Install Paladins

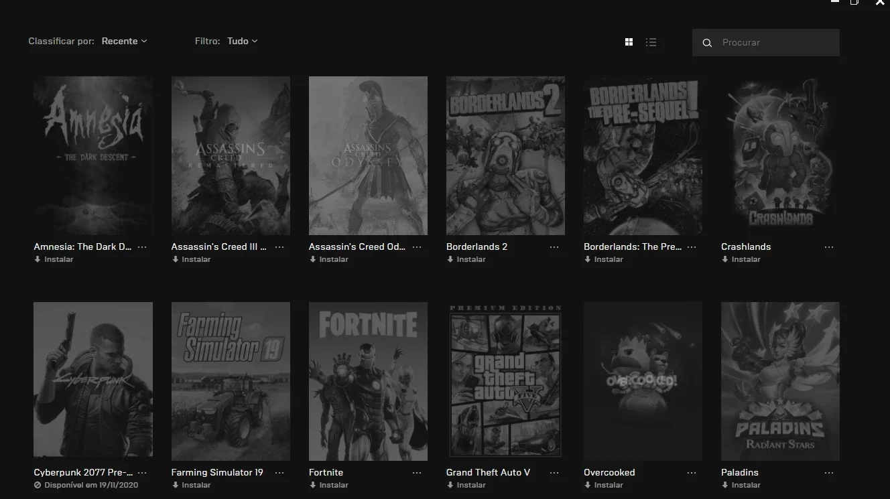pyautogui.click(x=741, y=485)
